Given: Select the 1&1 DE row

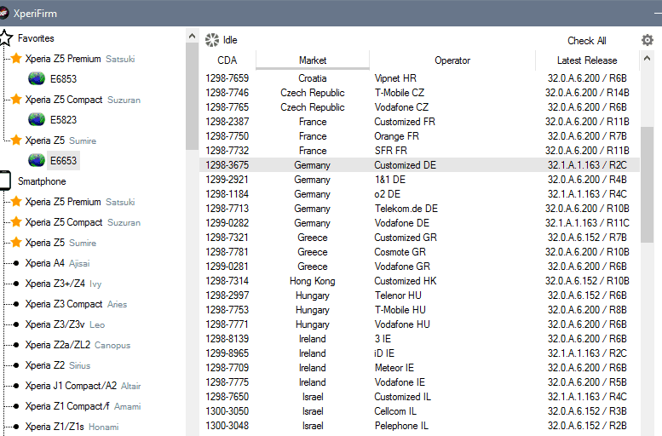Looking at the screenshot, I should 419,180.
